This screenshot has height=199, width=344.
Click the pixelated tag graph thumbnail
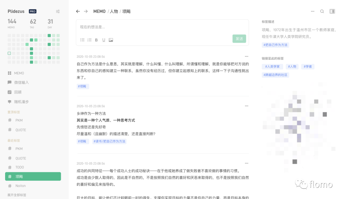coord(299,127)
